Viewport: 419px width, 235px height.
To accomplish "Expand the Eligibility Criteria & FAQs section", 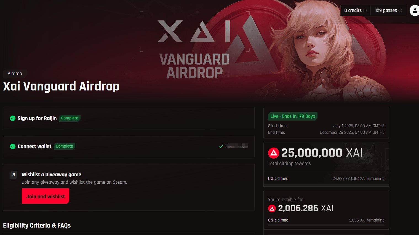I will [37, 226].
